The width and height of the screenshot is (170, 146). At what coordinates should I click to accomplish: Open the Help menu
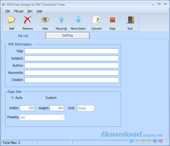click(x=40, y=11)
